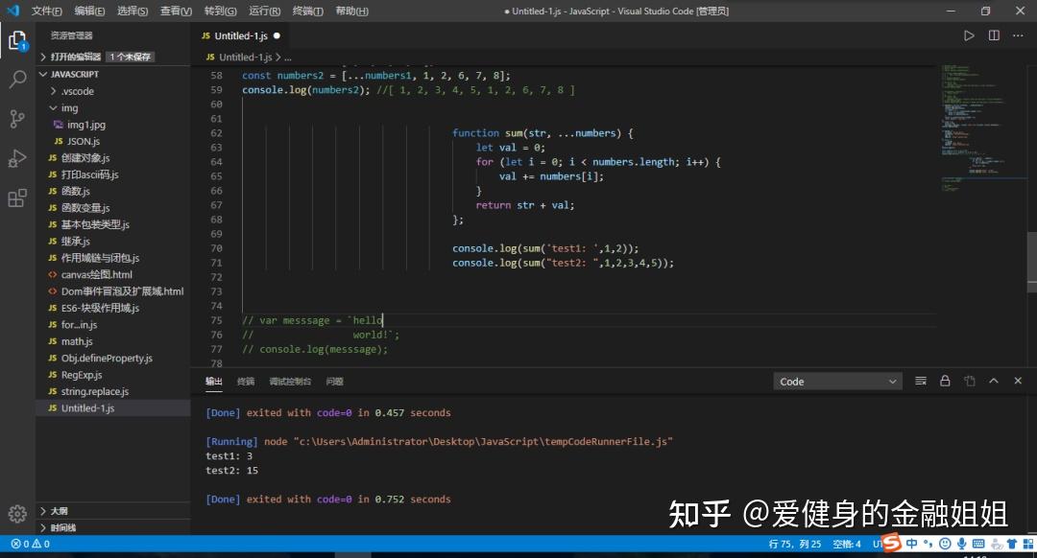Click Untitled-1.js in the breadcrumb
The image size is (1037, 558).
pyautogui.click(x=246, y=58)
